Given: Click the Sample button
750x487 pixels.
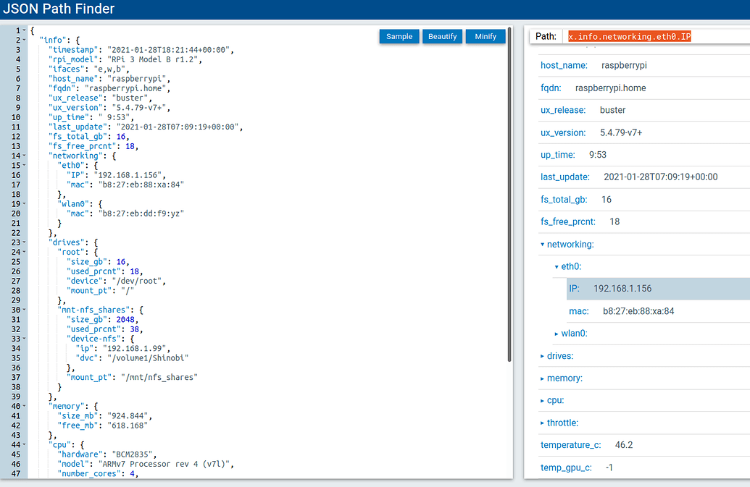Looking at the screenshot, I should tap(399, 36).
